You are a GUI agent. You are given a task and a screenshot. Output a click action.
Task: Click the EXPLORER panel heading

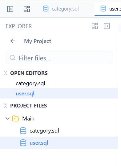click(x=19, y=26)
